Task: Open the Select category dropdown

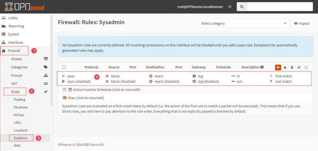Action: 243,23
